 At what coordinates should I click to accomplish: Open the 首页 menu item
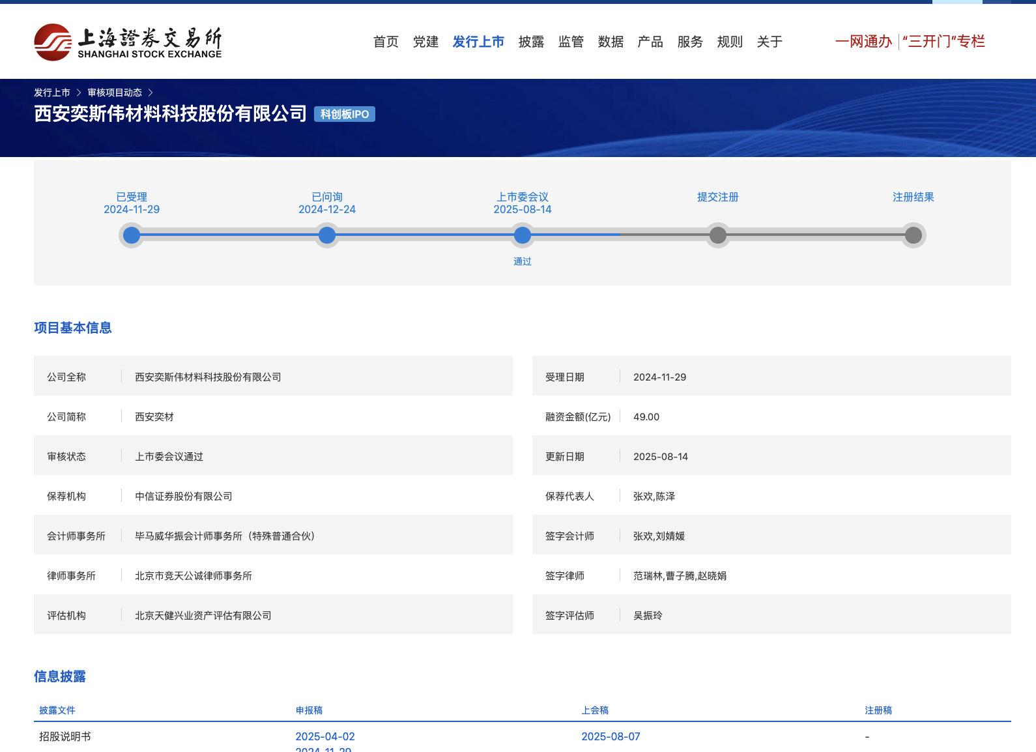(x=386, y=42)
